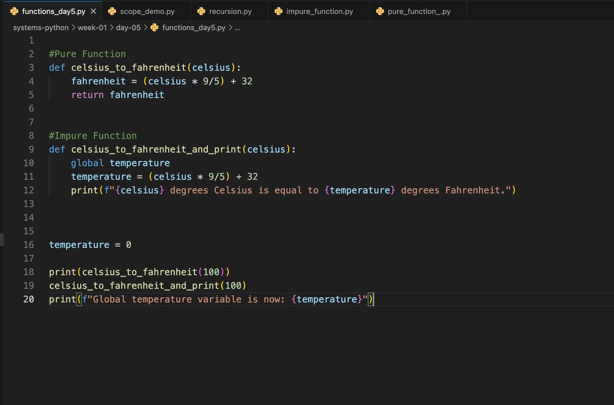This screenshot has width=614, height=405.
Task: Click the Python file icon in breadcrumb
Action: tap(155, 28)
